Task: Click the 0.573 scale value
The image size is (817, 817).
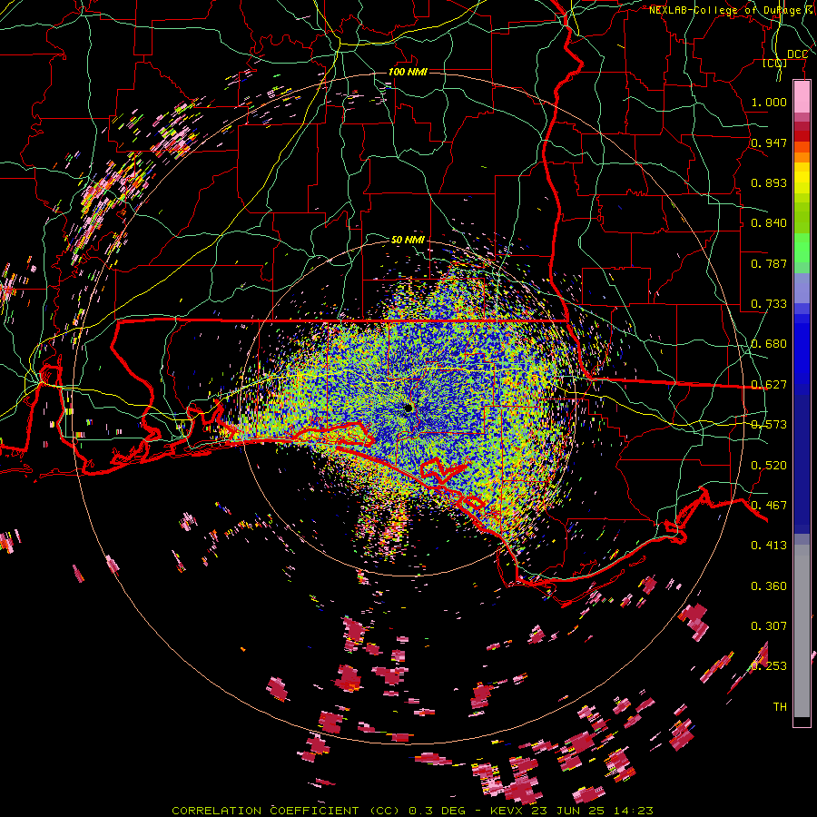Action: (x=769, y=424)
